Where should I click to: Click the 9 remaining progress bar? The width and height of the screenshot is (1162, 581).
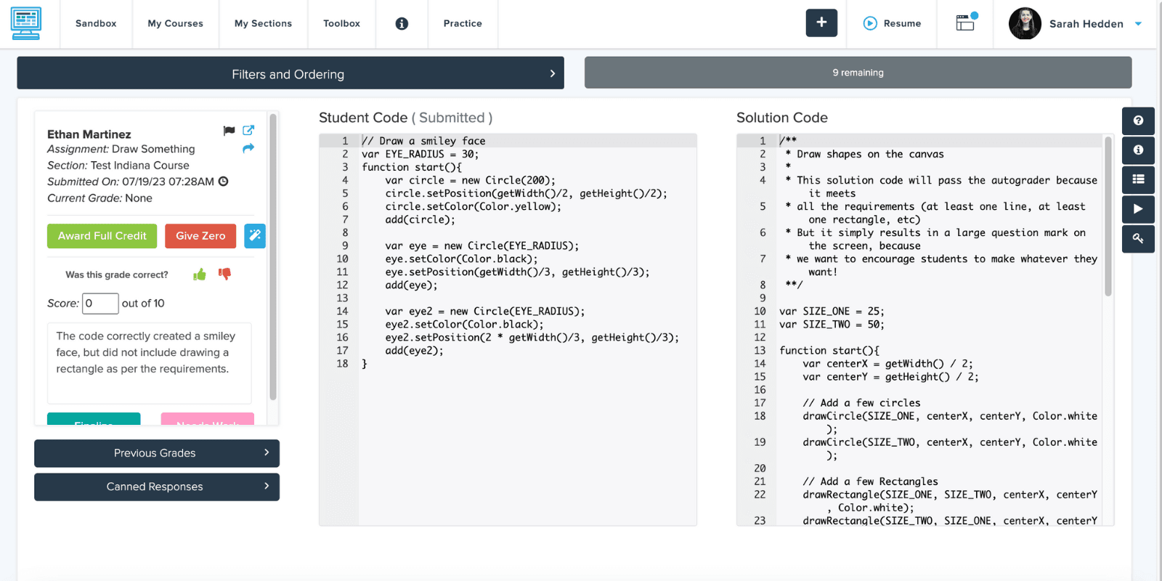858,73
